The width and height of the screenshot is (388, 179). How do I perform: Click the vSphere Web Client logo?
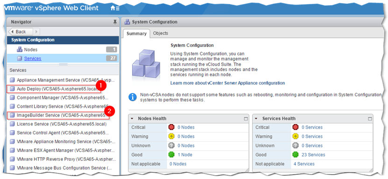(51, 8)
